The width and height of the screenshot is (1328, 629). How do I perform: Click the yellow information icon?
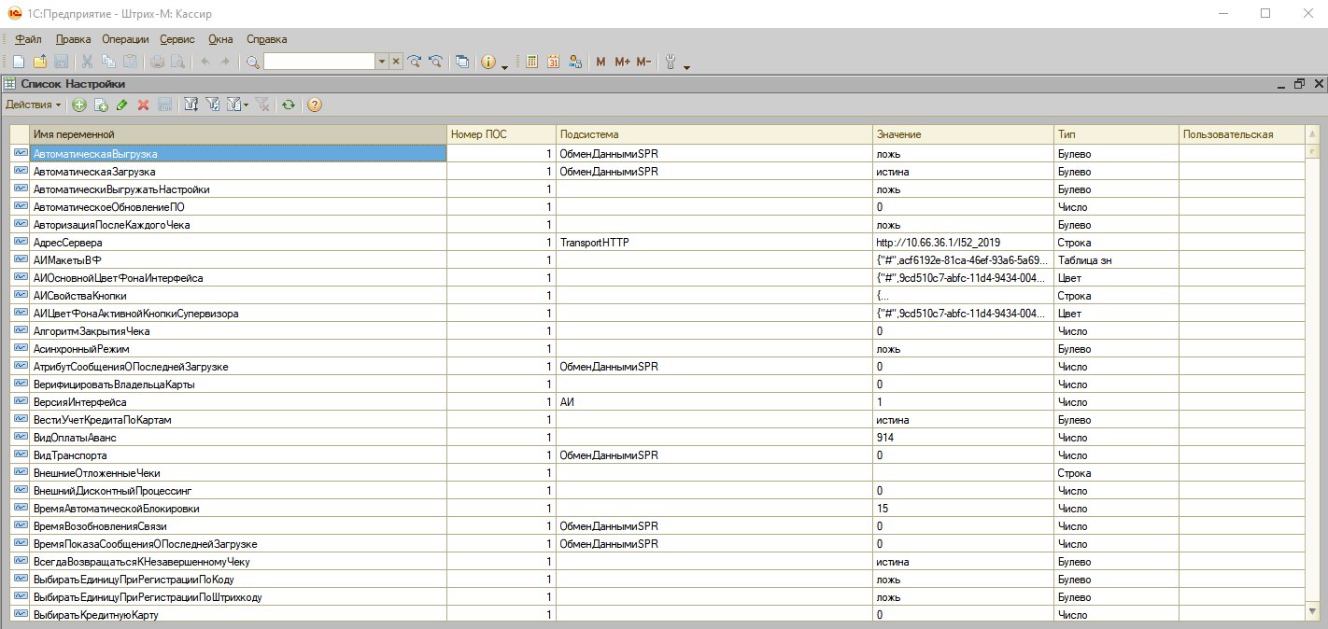click(x=487, y=62)
